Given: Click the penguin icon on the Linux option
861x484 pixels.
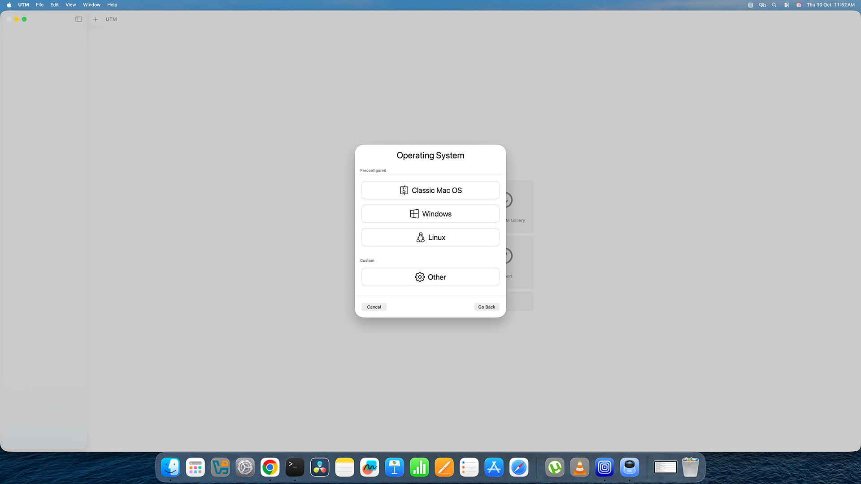Looking at the screenshot, I should click(x=421, y=237).
